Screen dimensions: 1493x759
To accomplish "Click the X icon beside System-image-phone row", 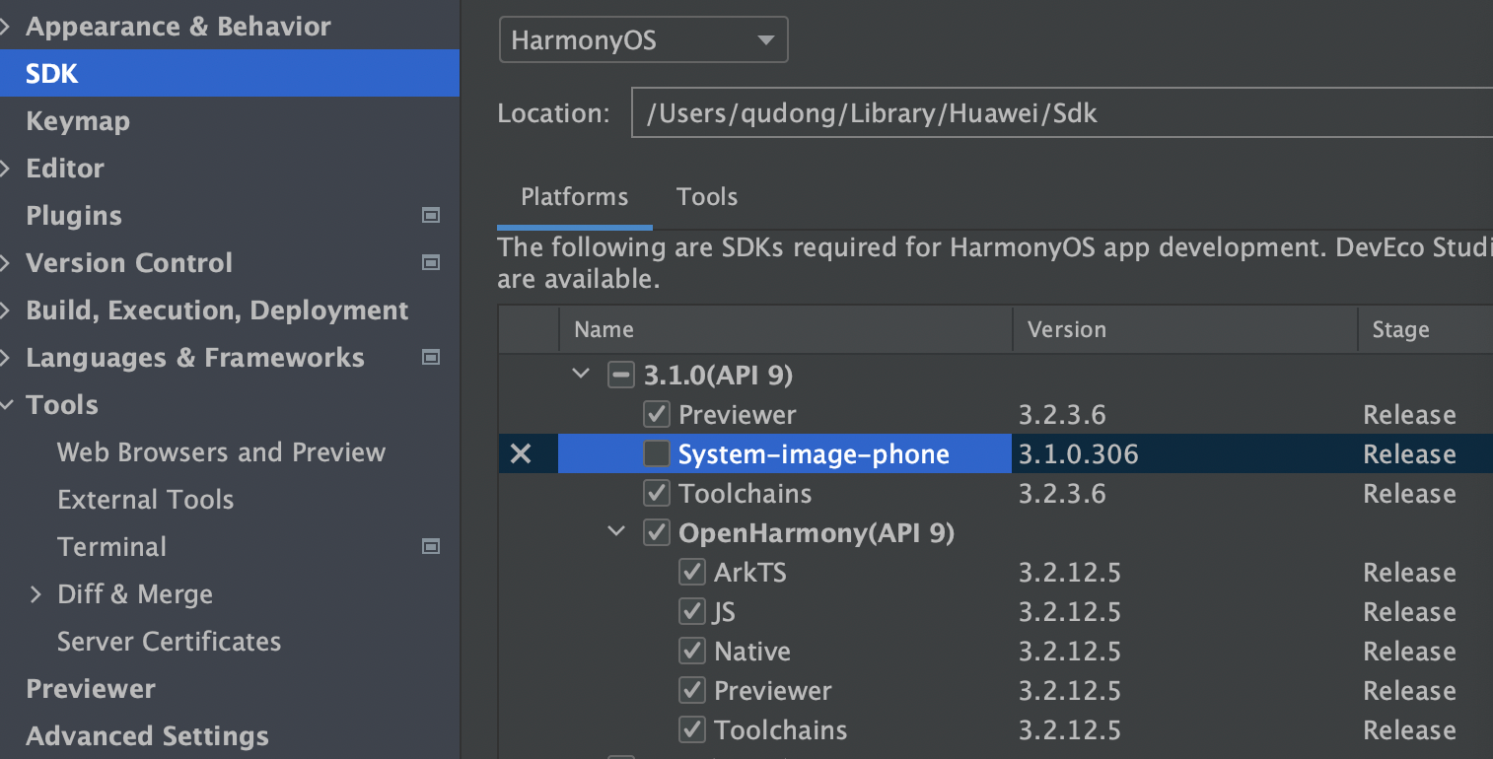I will 520,454.
